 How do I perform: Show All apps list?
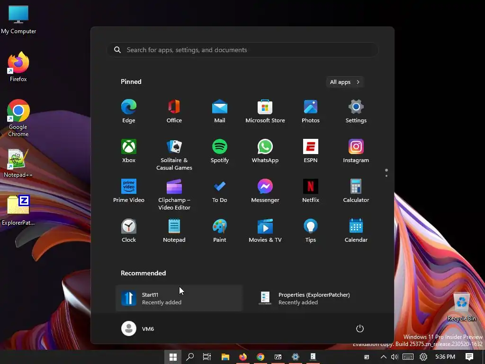[345, 82]
